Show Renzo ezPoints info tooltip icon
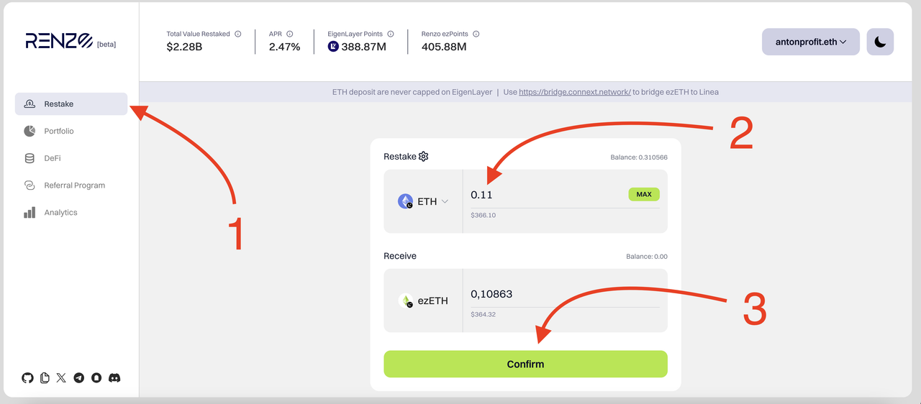This screenshot has height=404, width=921. [476, 34]
